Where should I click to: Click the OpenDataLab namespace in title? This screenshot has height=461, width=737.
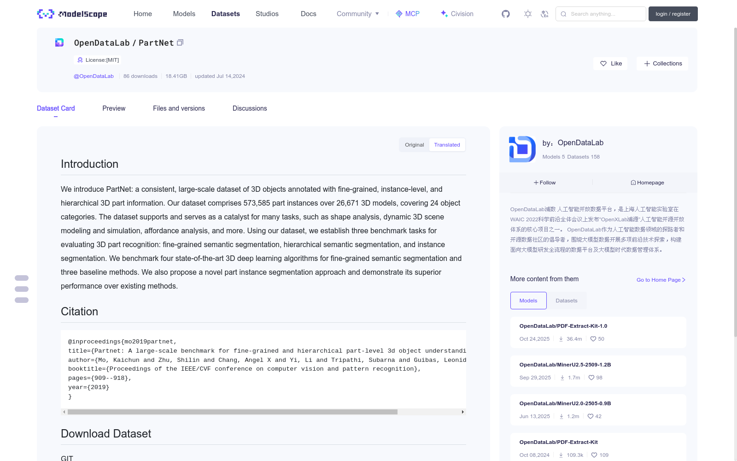pos(102,42)
